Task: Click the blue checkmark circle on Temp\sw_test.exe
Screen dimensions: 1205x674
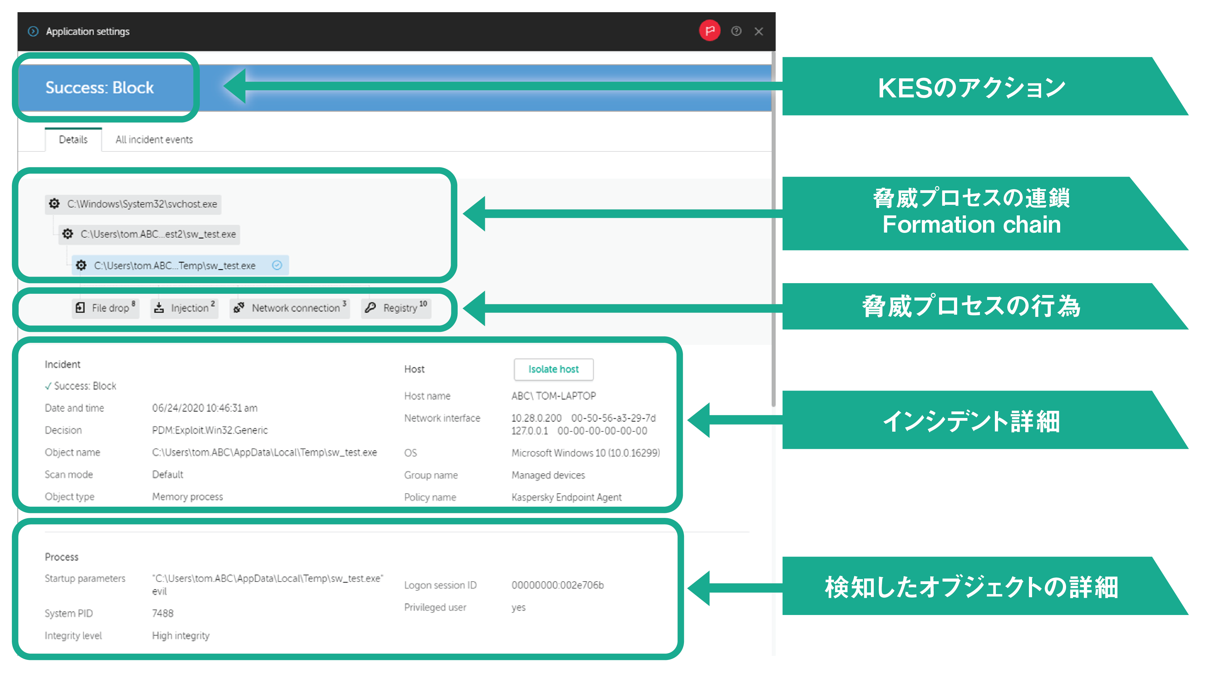Action: pyautogui.click(x=277, y=265)
